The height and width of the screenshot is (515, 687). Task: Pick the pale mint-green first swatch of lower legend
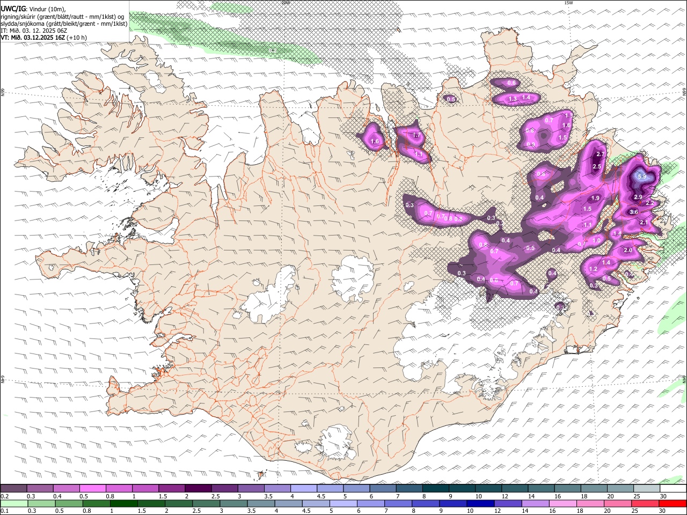[x=13, y=504]
